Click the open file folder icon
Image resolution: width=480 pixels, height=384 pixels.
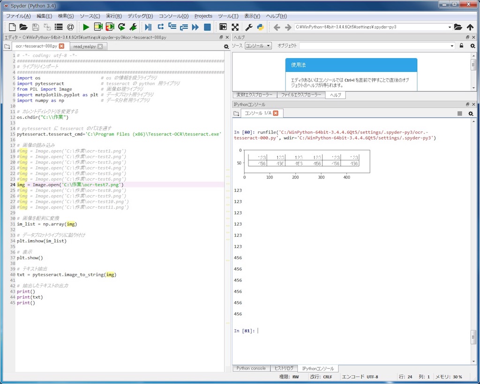click(x=23, y=27)
